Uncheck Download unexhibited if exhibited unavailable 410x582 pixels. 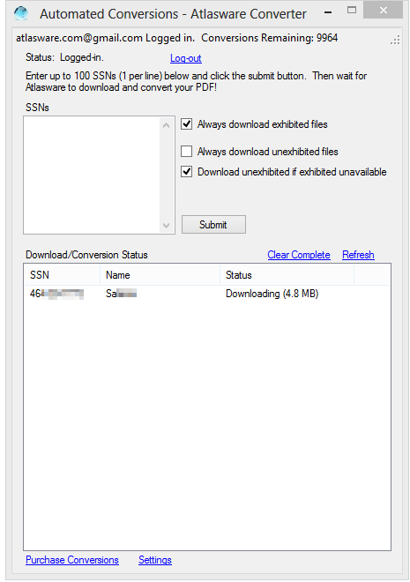coord(187,172)
